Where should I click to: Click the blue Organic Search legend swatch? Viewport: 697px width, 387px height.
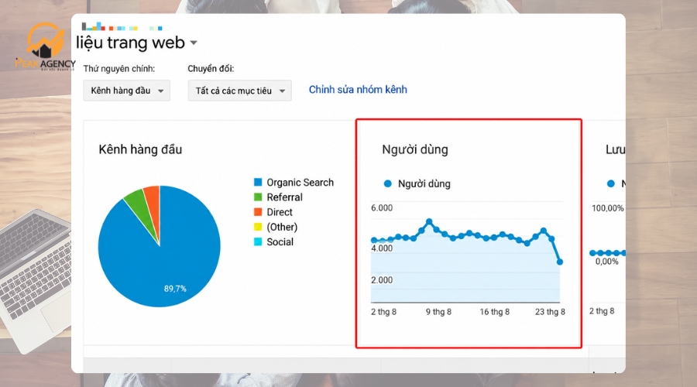pos(258,182)
